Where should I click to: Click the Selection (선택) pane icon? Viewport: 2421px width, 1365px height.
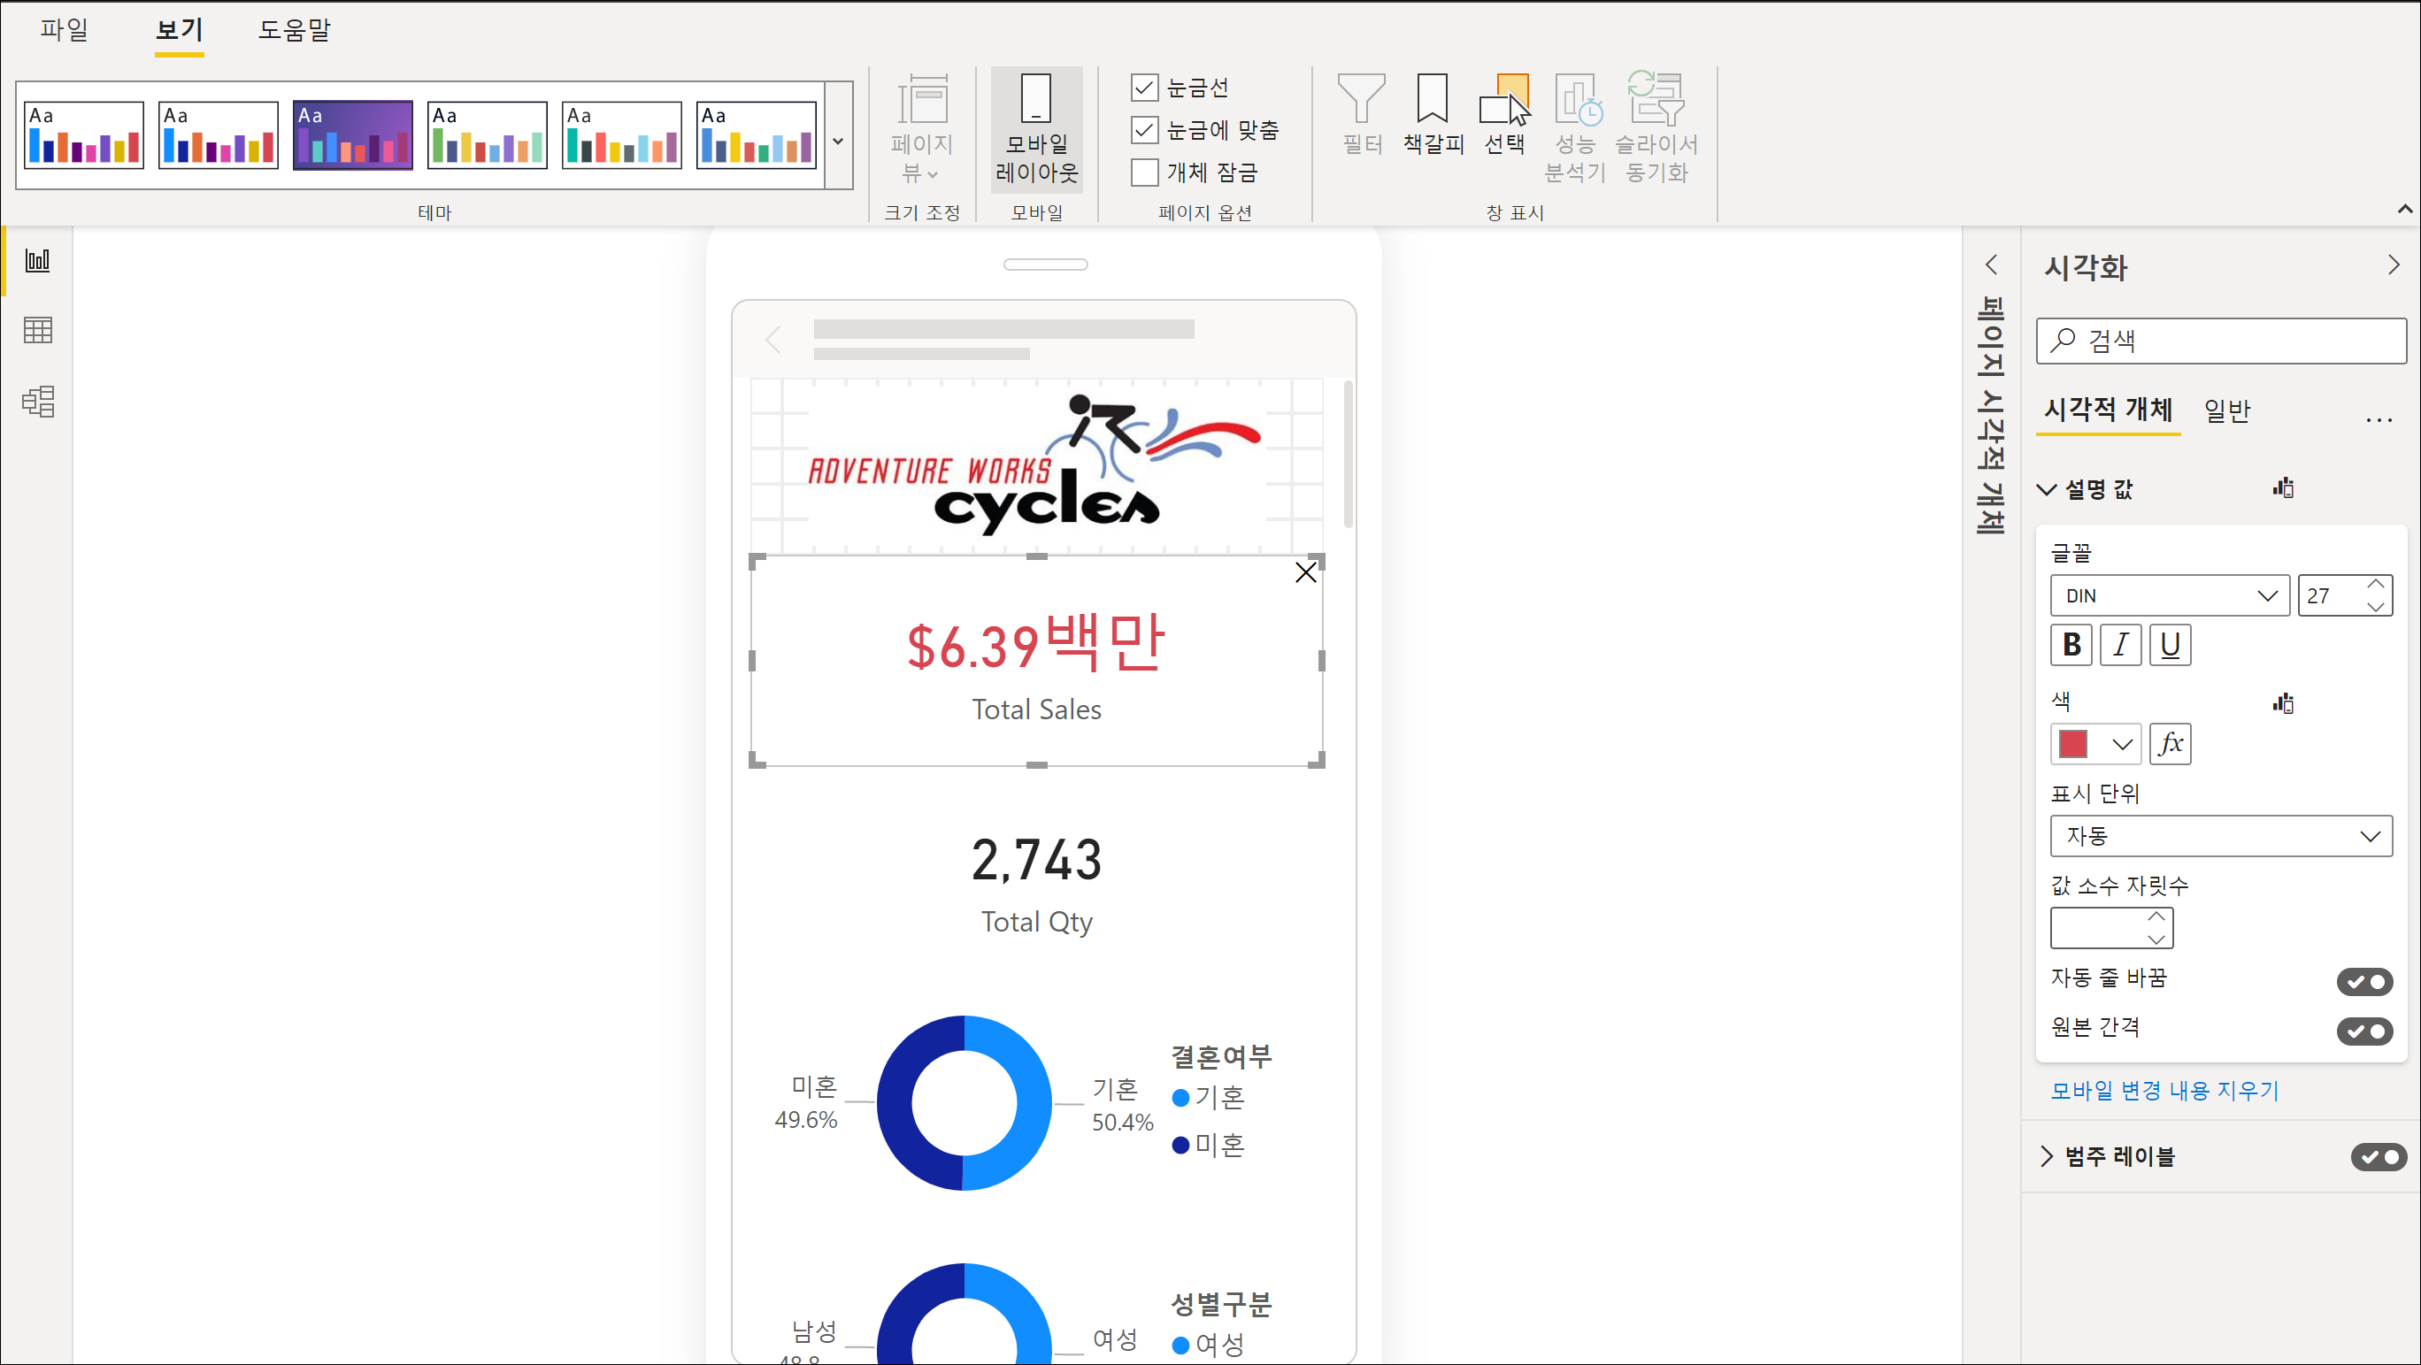click(1503, 112)
